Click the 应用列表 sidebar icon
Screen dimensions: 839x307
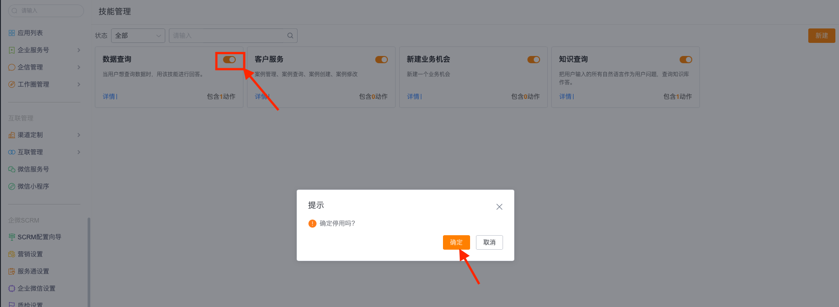tap(12, 33)
